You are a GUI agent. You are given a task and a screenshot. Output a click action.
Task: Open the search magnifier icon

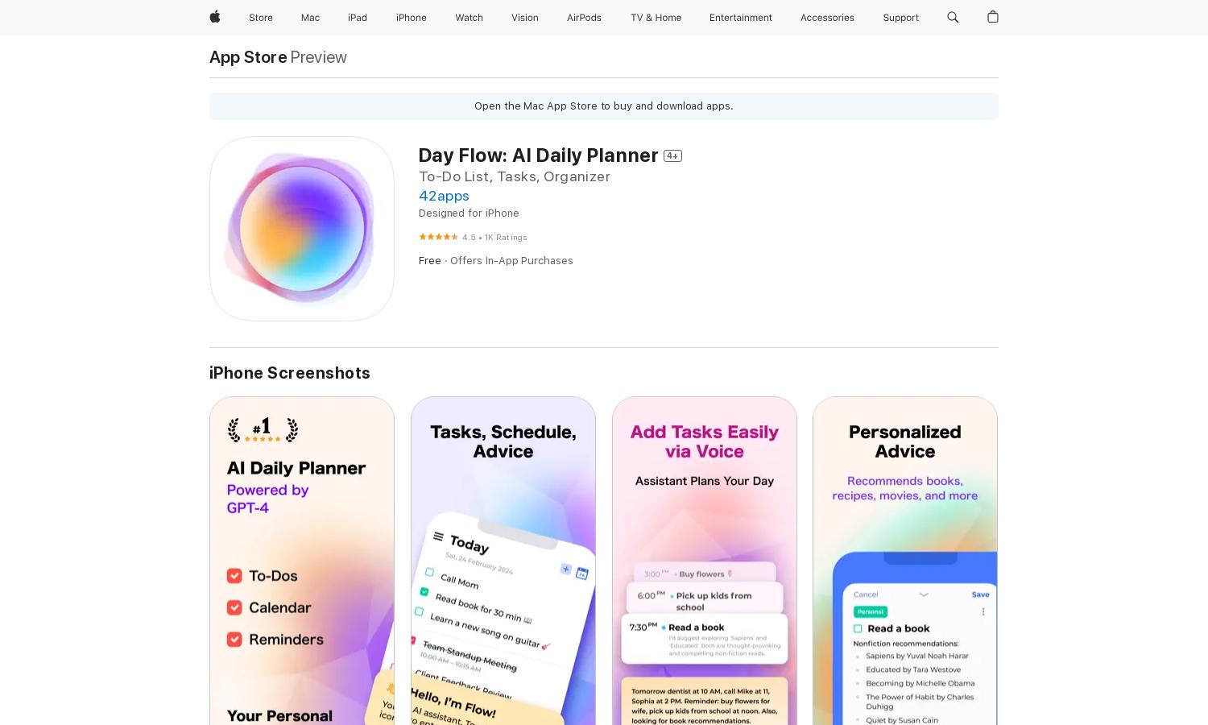(953, 17)
